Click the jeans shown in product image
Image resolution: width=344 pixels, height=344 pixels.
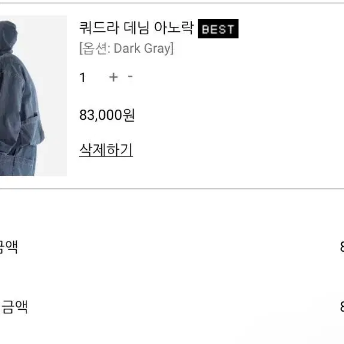pyautogui.click(x=17, y=160)
